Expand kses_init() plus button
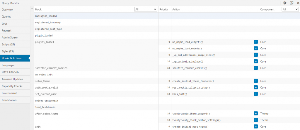Screen dimensions: 300x130 (256, 94)
